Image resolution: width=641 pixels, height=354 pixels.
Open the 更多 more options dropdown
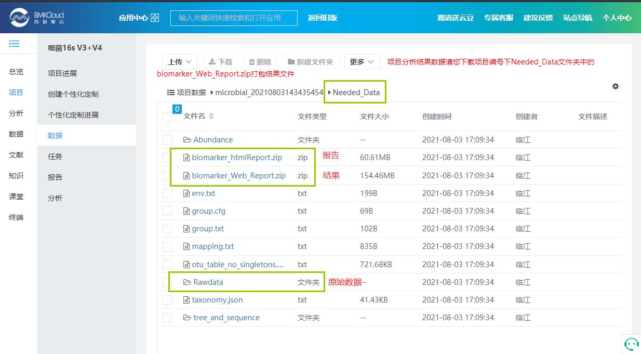(x=361, y=62)
